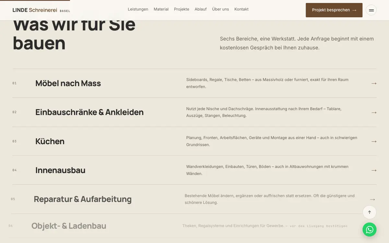Click the arrow in the Innenausbau row
Image resolution: width=389 pixels, height=243 pixels.
[x=374, y=170]
